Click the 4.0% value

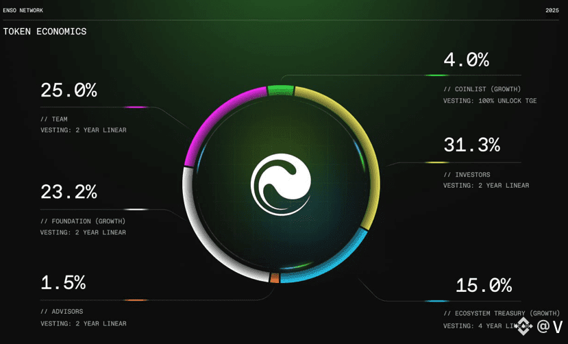(x=467, y=60)
